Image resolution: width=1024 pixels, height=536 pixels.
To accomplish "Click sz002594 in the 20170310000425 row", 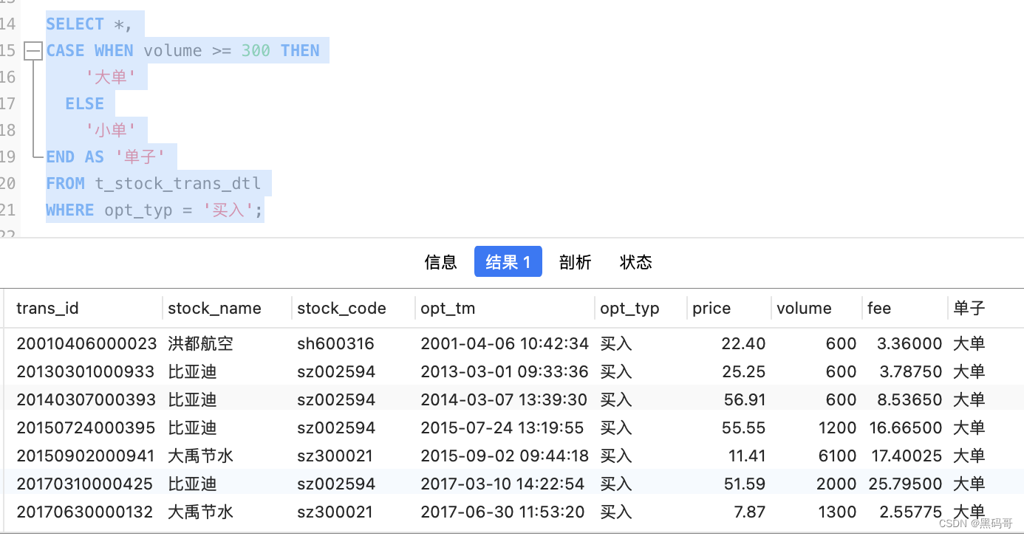I will tap(336, 484).
